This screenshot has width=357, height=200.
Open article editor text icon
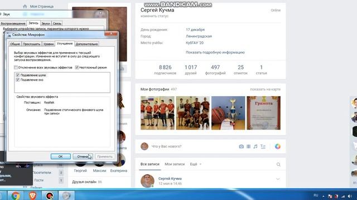pyautogui.click(x=263, y=147)
